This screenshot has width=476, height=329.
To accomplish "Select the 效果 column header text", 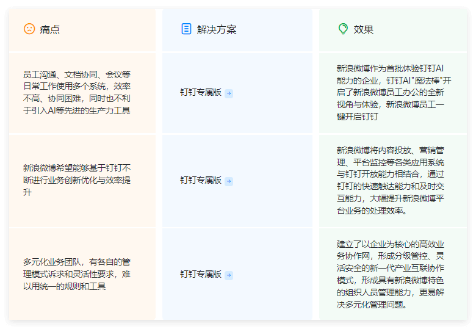I will (x=363, y=29).
